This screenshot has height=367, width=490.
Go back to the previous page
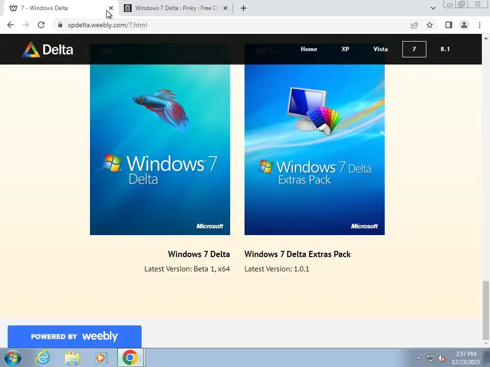coord(11,25)
